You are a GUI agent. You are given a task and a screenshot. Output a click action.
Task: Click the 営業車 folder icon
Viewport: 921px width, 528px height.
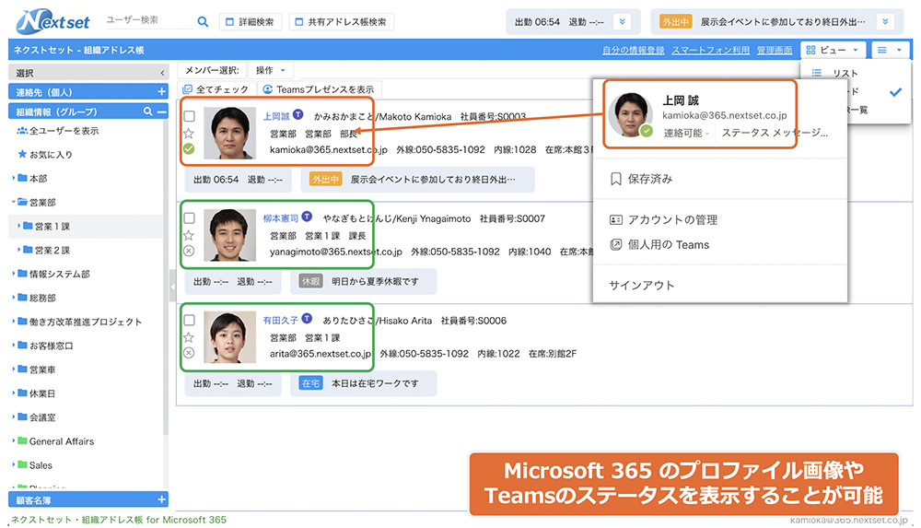click(22, 369)
